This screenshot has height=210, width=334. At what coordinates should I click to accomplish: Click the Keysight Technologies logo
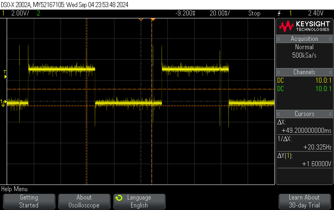point(304,27)
